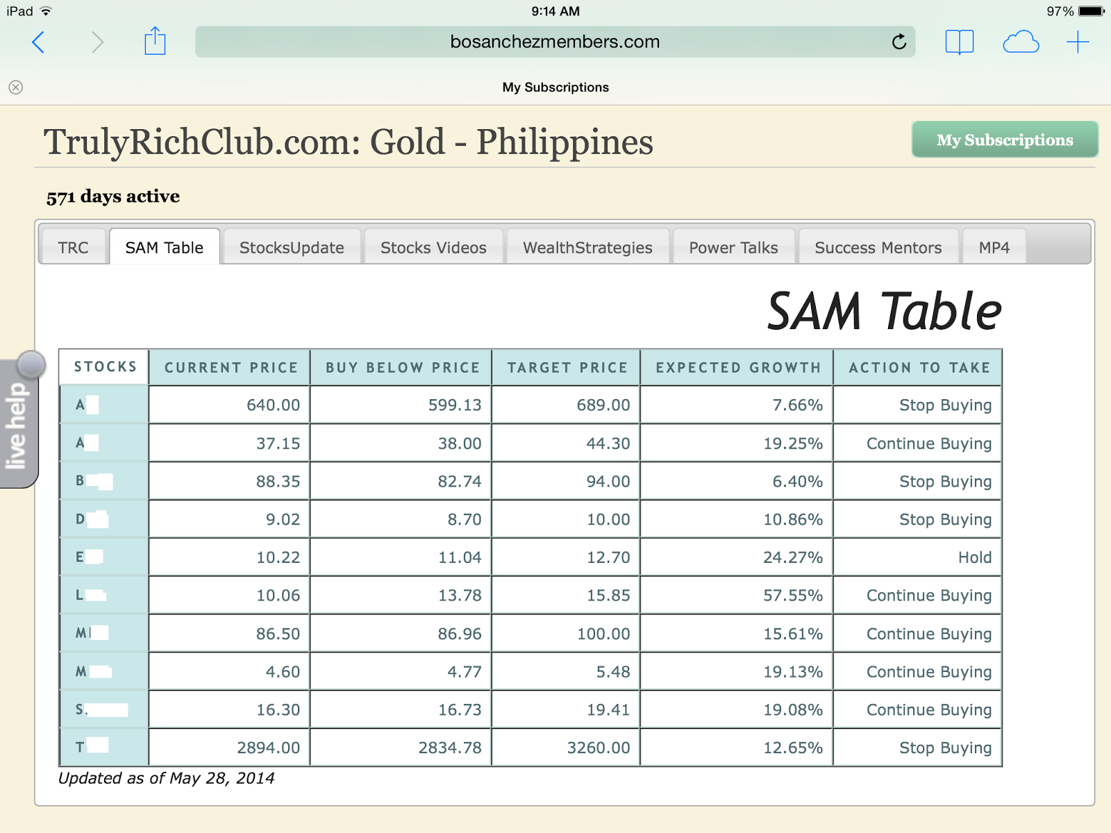Select the SAM Table tab

(x=165, y=247)
